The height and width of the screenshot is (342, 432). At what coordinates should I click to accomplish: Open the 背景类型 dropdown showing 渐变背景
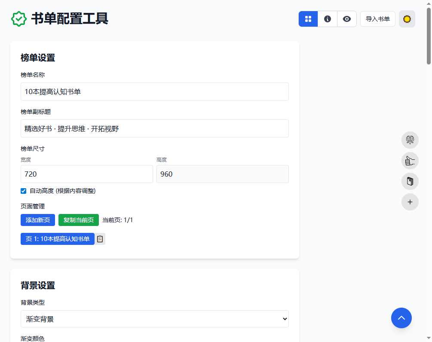click(x=154, y=319)
